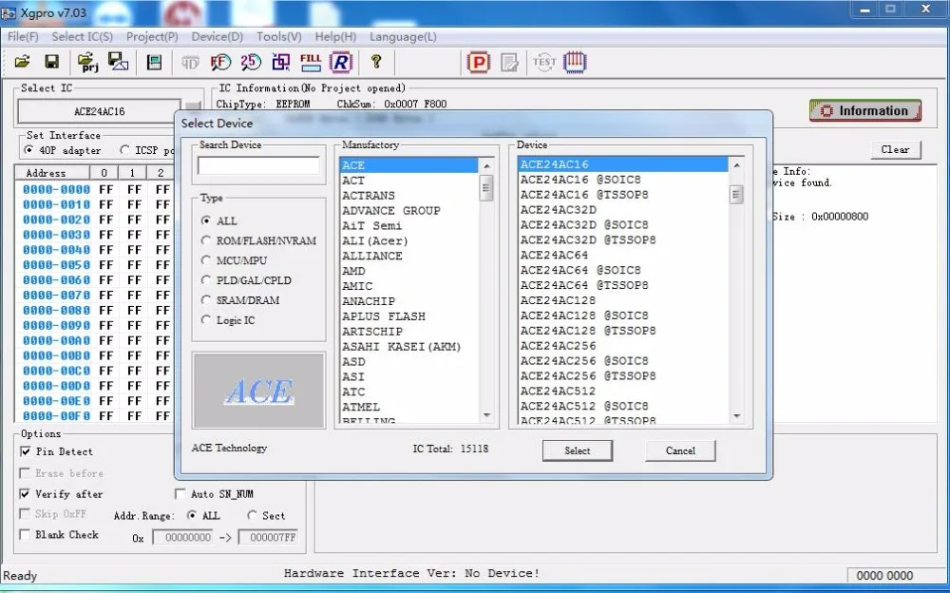Click the grayed ID chip icon
The width and height of the screenshot is (950, 593).
tap(190, 62)
